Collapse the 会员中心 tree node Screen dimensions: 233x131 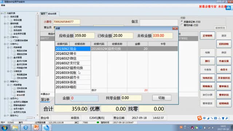coord(5,99)
